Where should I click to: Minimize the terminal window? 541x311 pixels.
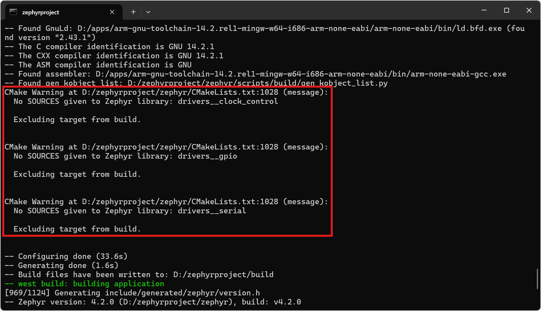coord(484,10)
